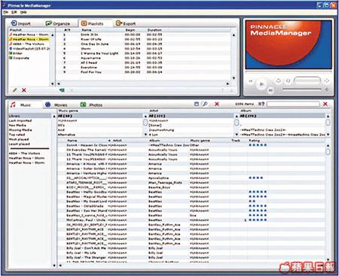Click the song list vertical scrollbar thumb

point(328,151)
